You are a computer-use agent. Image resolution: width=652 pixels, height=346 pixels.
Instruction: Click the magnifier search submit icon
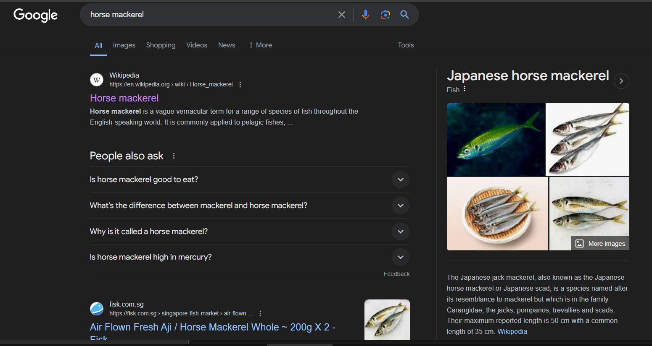pos(404,15)
